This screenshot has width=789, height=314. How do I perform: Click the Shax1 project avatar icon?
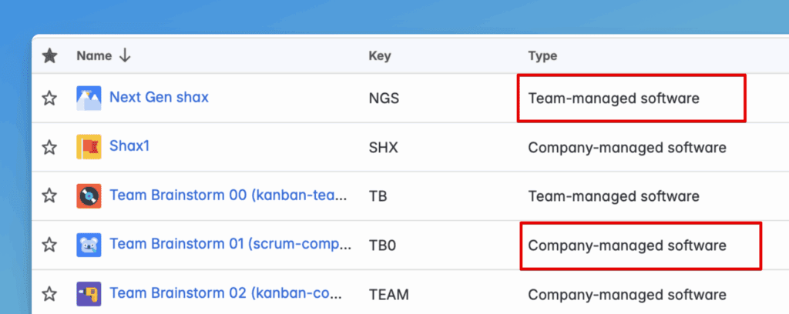tap(89, 147)
